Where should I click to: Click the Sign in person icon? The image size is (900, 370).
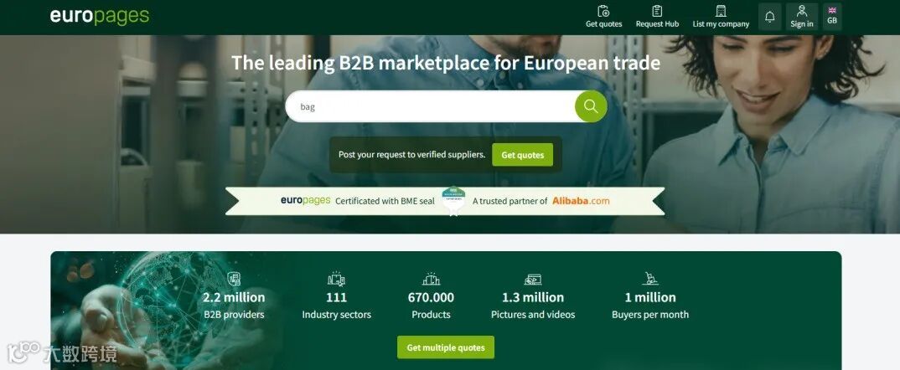click(x=802, y=11)
